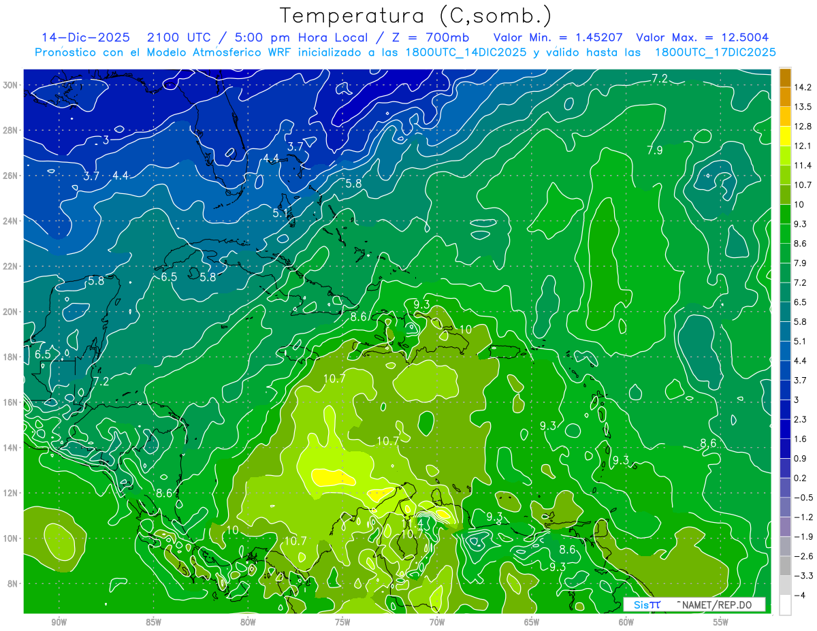817x631 pixels.
Task: Click the '85W' longitude axis label
Action: tap(153, 622)
